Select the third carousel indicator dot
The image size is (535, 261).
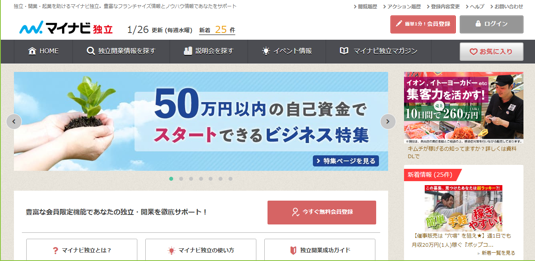[x=191, y=179]
